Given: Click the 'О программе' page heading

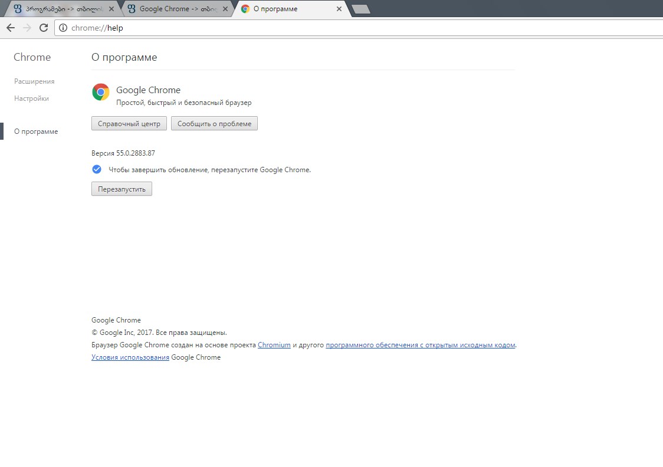Looking at the screenshot, I should [124, 57].
